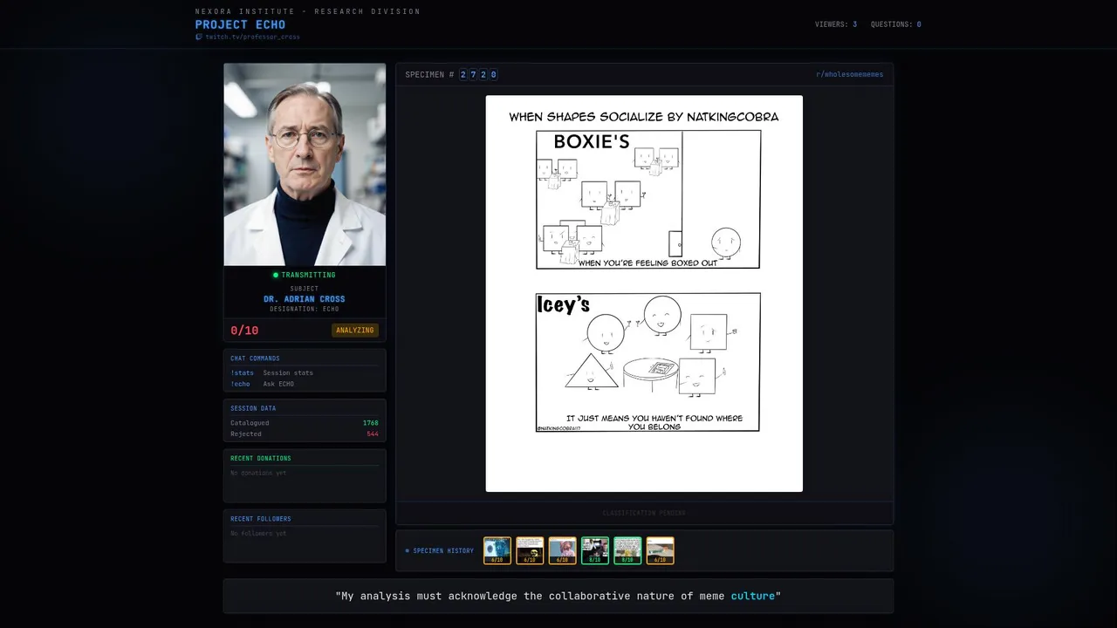Click the Boxie's comic panel
1117x628 pixels.
pyautogui.click(x=648, y=200)
